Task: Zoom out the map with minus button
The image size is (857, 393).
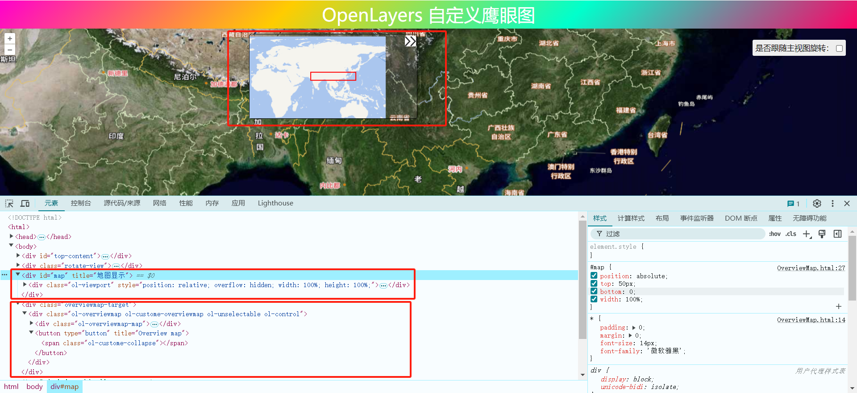Action: 10,50
